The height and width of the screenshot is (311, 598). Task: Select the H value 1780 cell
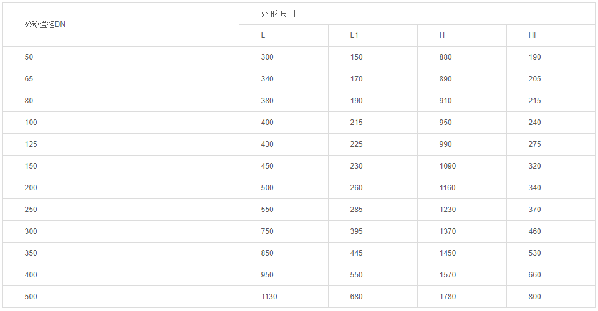[x=447, y=297]
